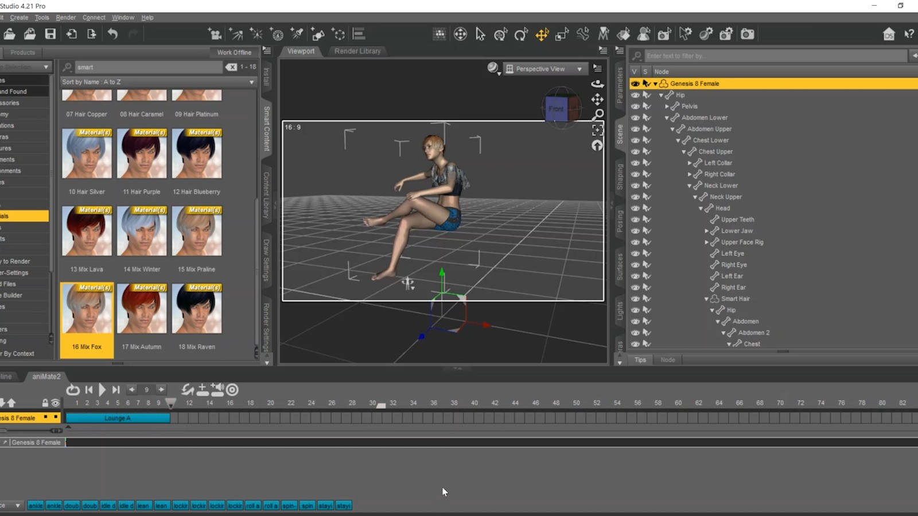Open interactive help arrow icon
This screenshot has height=516, width=918.
click(909, 34)
